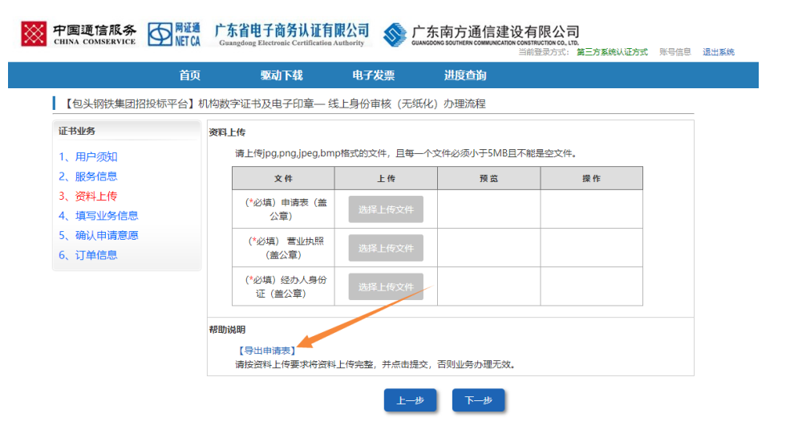786x438 pixels.
Task: Click the NET CA 网证通 logo
Action: pos(175,34)
